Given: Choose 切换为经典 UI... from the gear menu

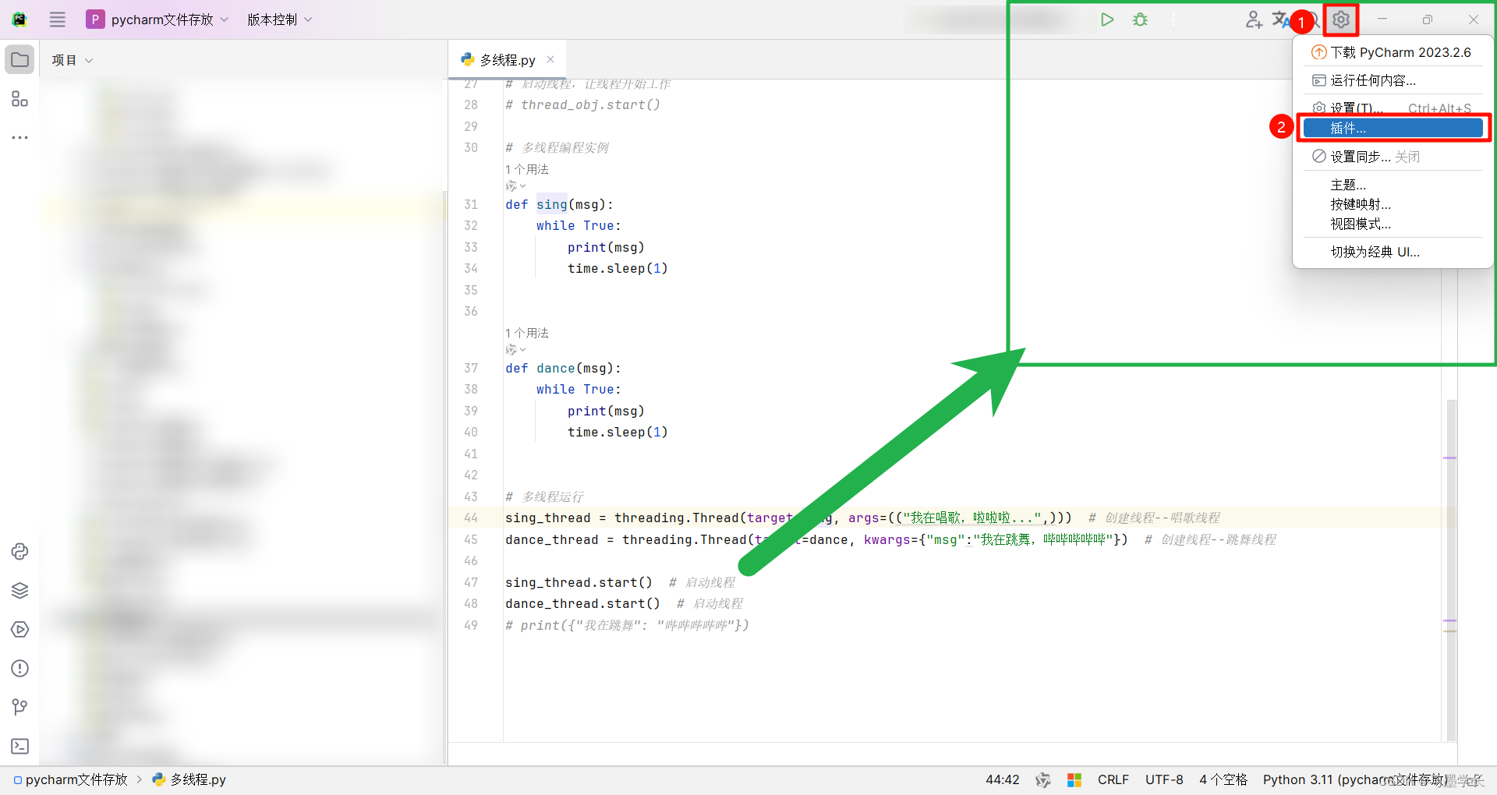Looking at the screenshot, I should click(x=1393, y=252).
